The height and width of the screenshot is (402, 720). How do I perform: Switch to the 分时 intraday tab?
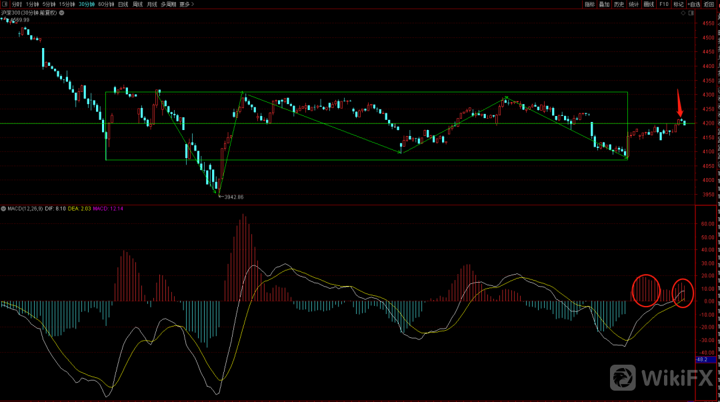[x=17, y=4]
